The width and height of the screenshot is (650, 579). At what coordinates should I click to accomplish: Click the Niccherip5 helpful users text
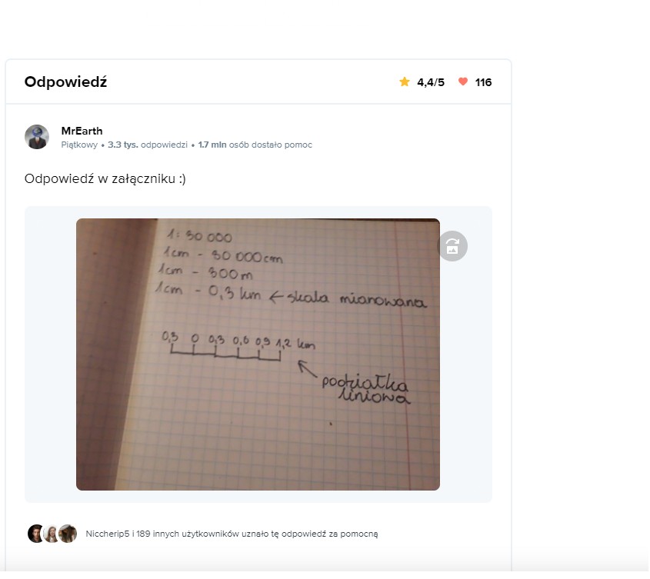pos(232,534)
